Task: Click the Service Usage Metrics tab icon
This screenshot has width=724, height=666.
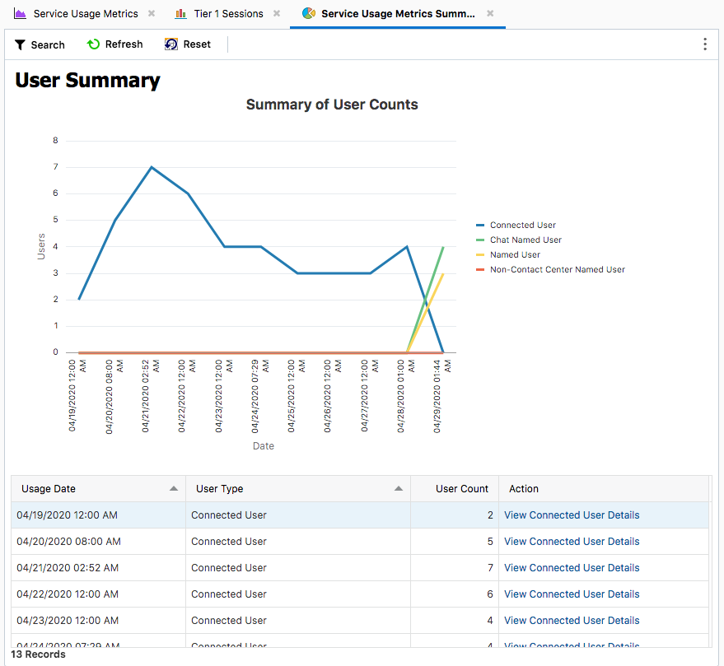Action: click(x=21, y=14)
